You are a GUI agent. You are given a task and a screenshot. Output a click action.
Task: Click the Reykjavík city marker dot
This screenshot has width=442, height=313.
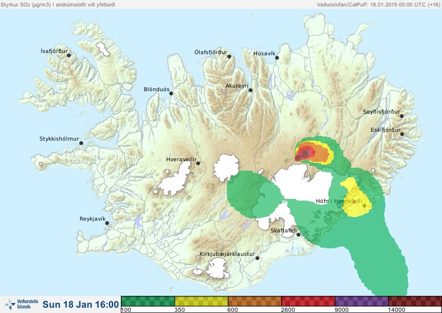click(107, 223)
